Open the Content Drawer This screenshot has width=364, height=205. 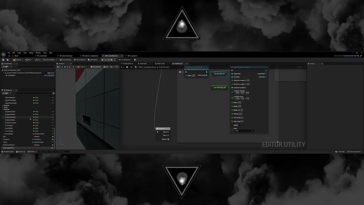tap(7, 151)
